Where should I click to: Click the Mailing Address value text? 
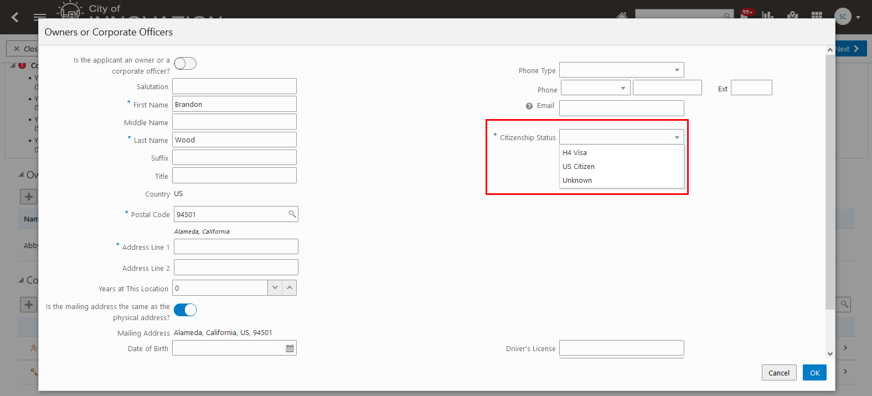tap(223, 333)
